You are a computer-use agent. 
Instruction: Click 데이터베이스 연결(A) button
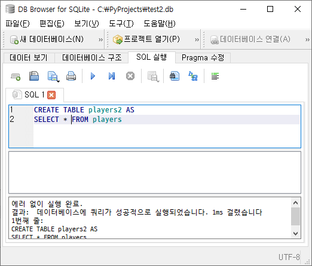250,39
